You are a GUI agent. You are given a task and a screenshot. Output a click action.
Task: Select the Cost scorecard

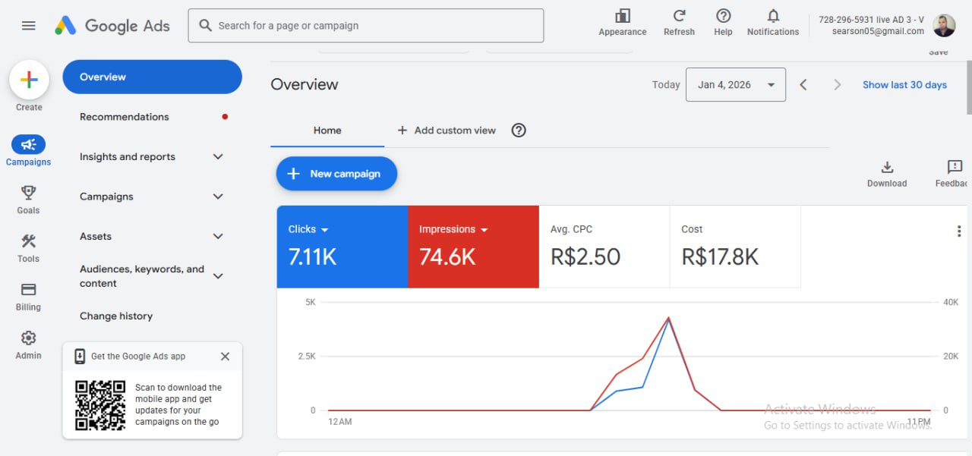coord(735,247)
